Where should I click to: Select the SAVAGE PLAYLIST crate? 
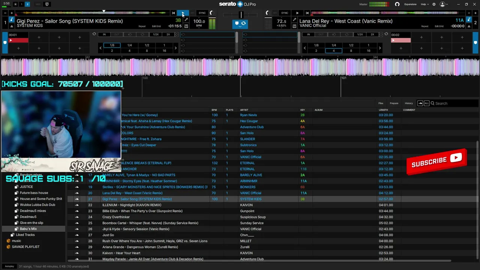coord(25,247)
